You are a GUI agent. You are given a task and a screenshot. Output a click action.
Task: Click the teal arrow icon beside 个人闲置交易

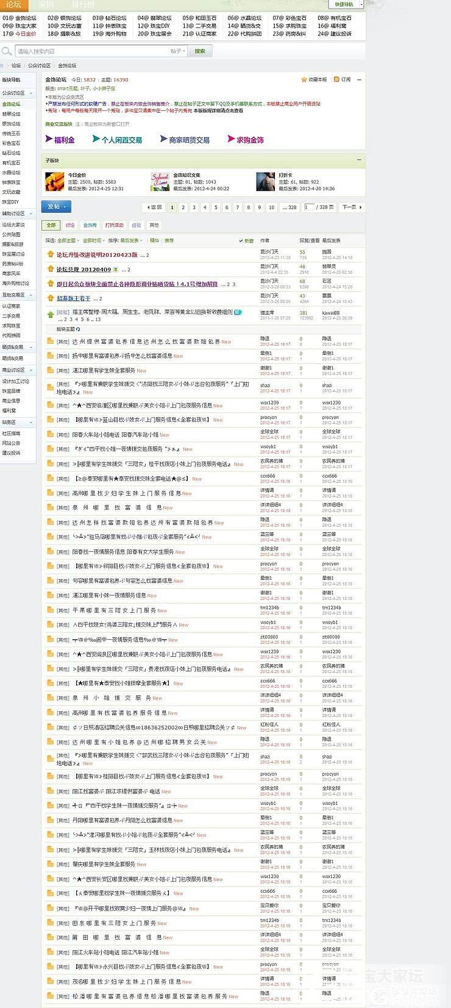tap(96, 139)
